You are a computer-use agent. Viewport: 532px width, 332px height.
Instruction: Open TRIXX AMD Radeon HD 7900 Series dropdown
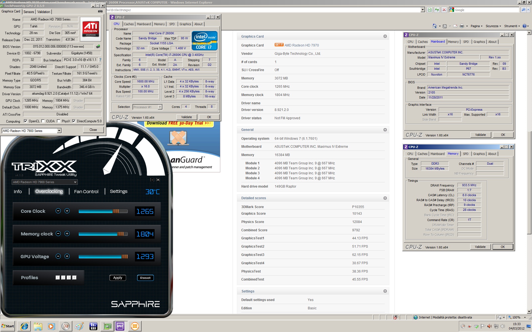(x=45, y=182)
